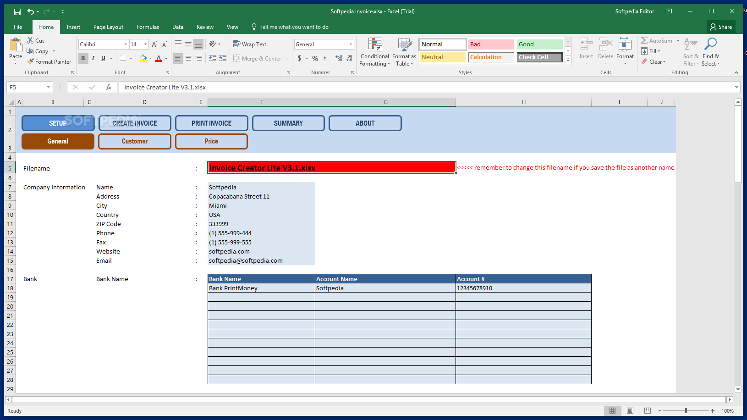Click the Copy icon
Screen dimensions: 747x420
click(30, 51)
